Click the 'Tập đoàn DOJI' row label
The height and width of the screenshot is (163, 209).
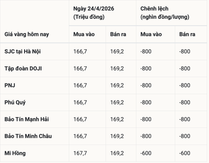pos(23,68)
